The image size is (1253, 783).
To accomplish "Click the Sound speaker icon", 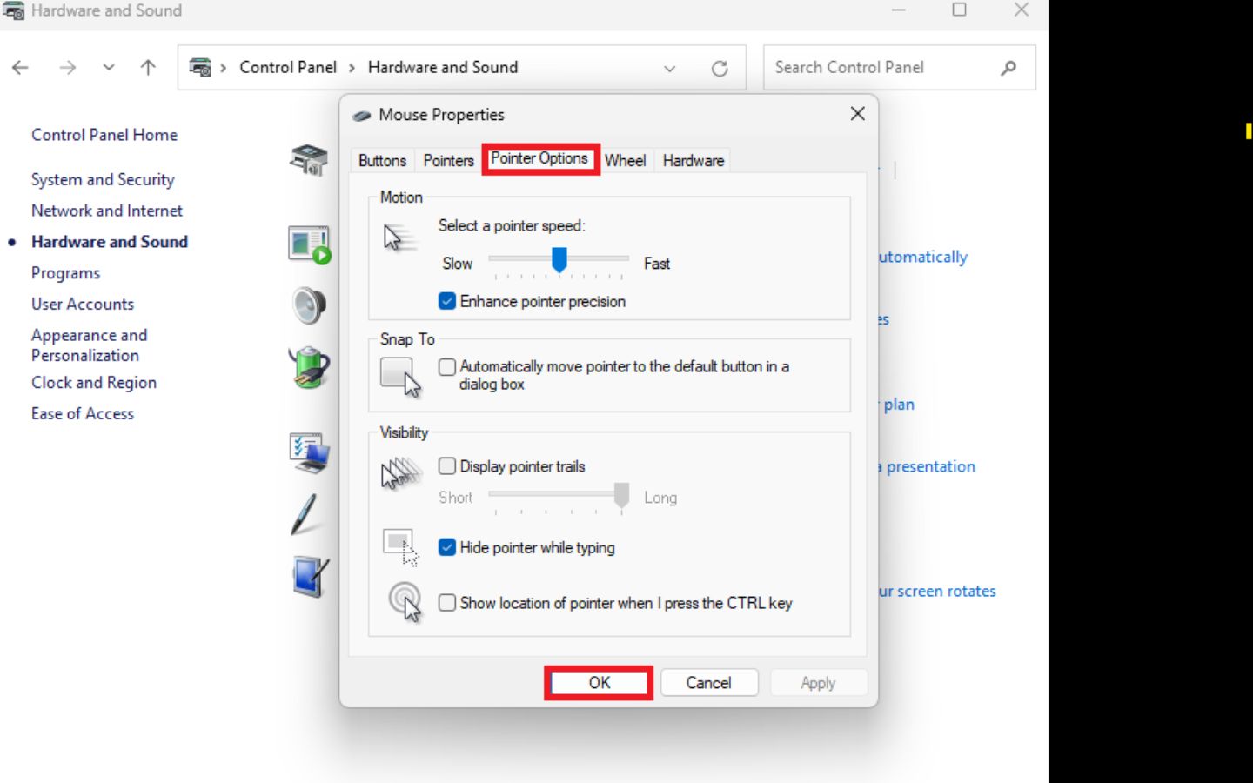I will [309, 305].
